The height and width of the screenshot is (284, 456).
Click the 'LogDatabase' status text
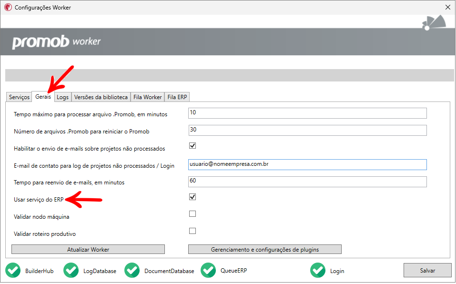coord(100,271)
